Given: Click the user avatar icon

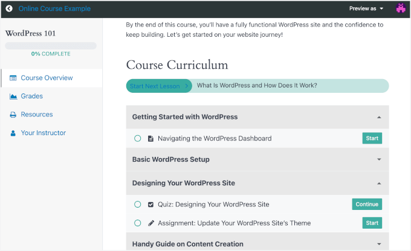Looking at the screenshot, I should point(401,8).
